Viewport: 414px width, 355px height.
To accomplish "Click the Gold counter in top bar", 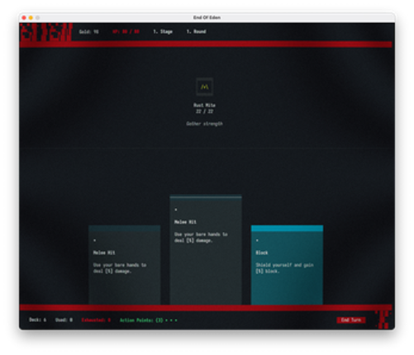I will (x=88, y=31).
